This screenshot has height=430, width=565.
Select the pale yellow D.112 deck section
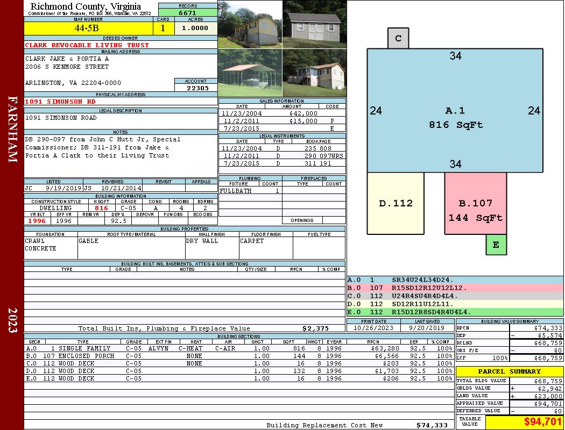tap(395, 203)
